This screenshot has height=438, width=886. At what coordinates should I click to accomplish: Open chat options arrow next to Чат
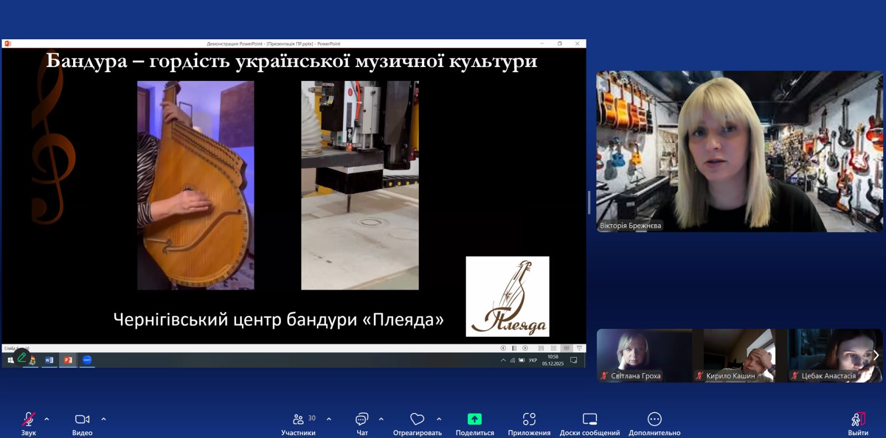(x=381, y=419)
